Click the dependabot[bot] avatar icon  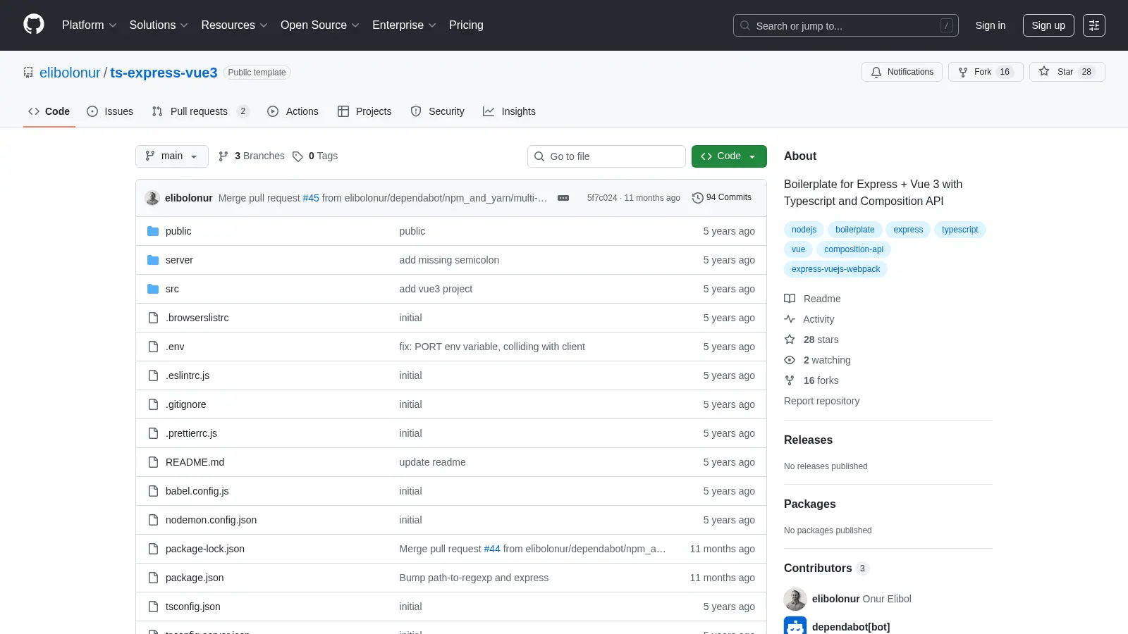[795, 626]
